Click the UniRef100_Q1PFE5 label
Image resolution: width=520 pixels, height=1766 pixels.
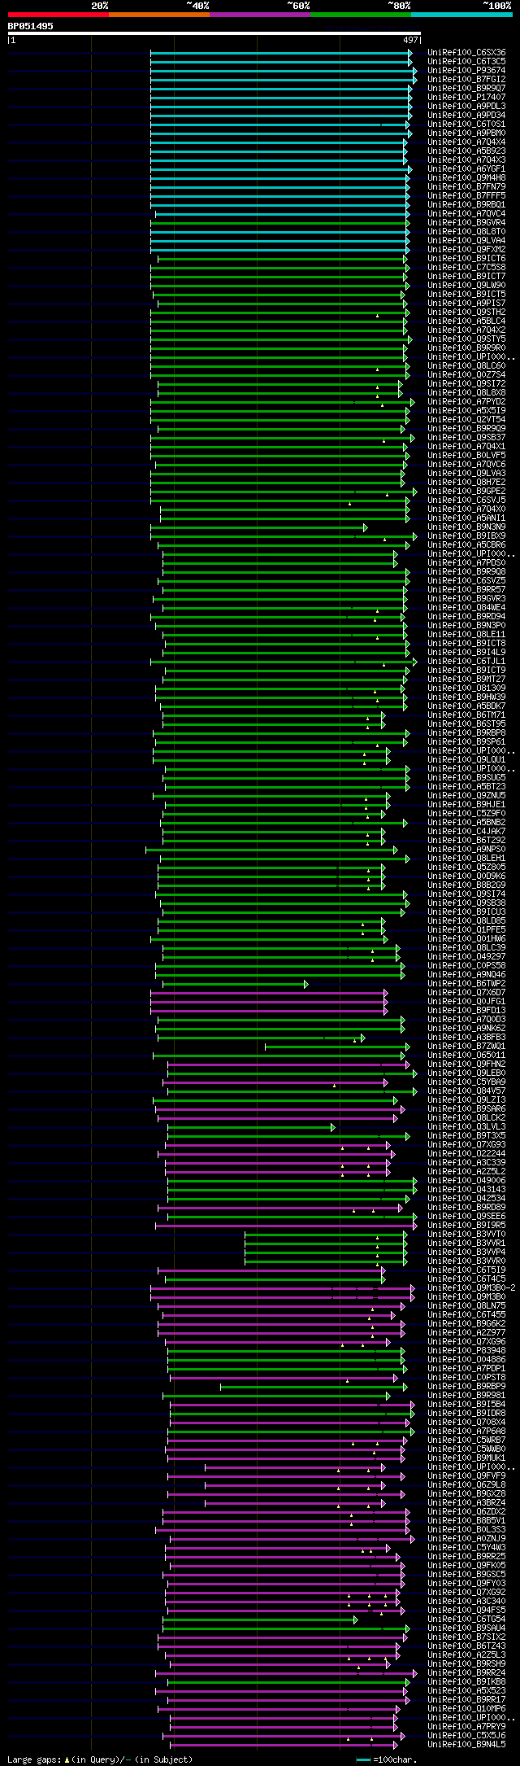coord(466,930)
